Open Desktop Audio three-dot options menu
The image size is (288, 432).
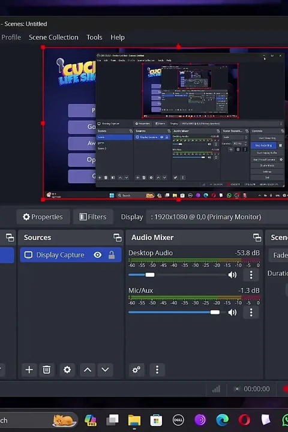[x=251, y=275]
